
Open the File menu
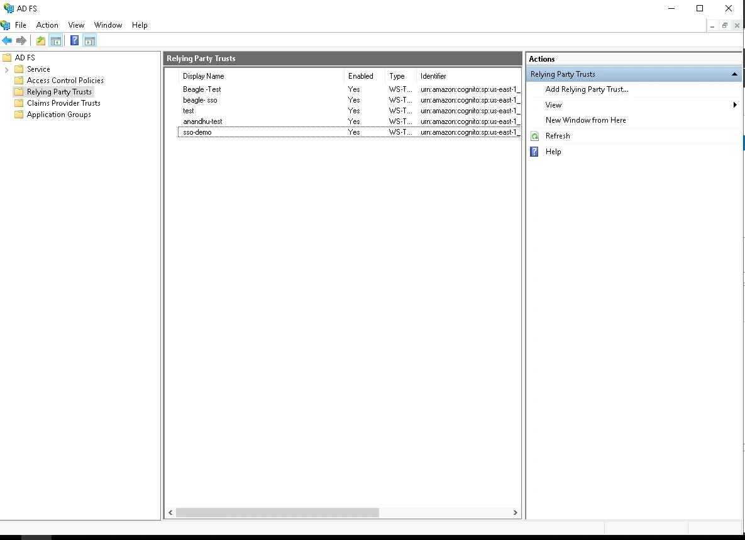[x=20, y=25]
